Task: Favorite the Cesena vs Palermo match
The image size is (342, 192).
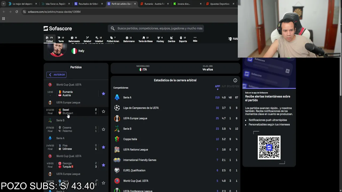Action: 103,129
